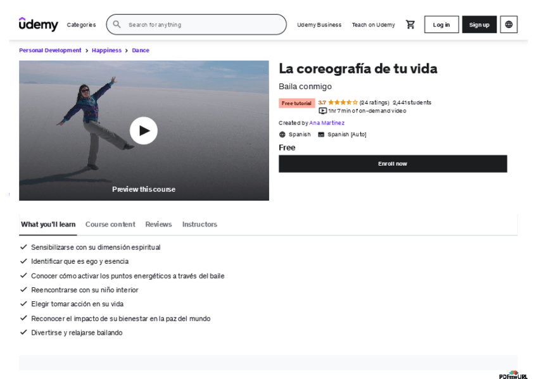Click the Log in button
The image size is (537, 379).
(x=441, y=24)
